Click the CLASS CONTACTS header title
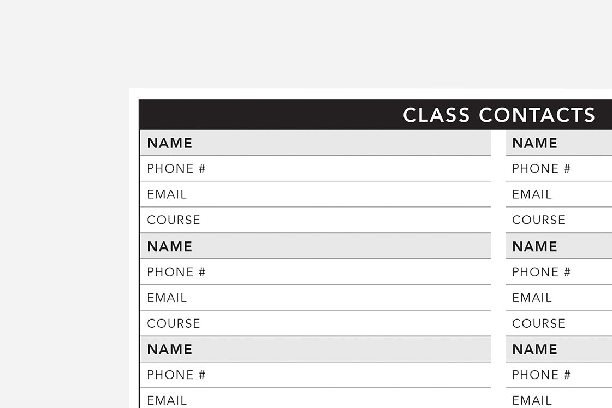 pos(498,115)
